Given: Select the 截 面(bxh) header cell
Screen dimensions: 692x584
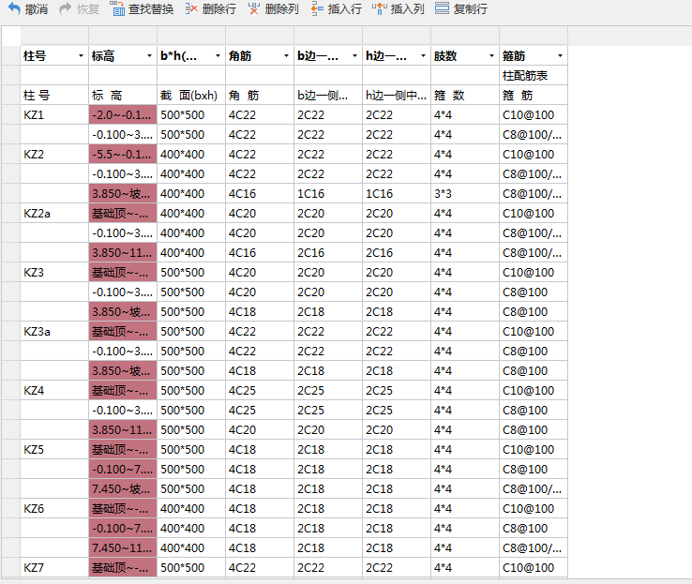Looking at the screenshot, I should point(191,96).
